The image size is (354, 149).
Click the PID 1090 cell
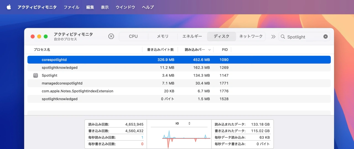(224, 60)
